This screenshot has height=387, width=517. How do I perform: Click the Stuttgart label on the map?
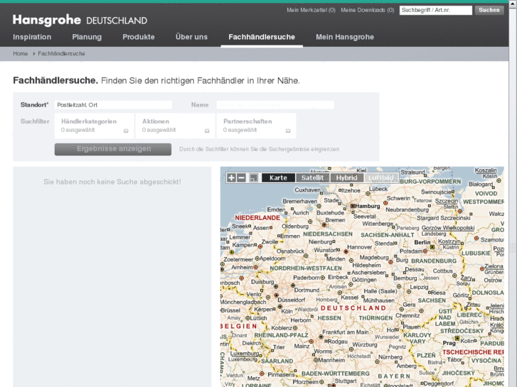tap(346, 381)
